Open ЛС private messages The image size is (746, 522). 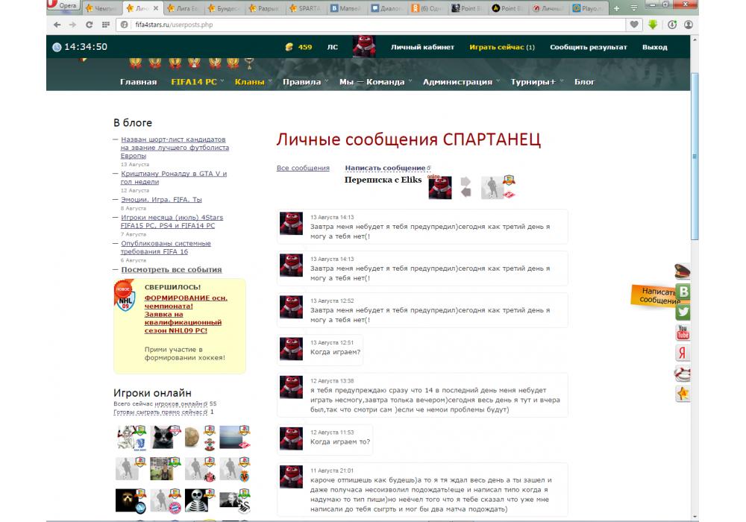[333, 47]
